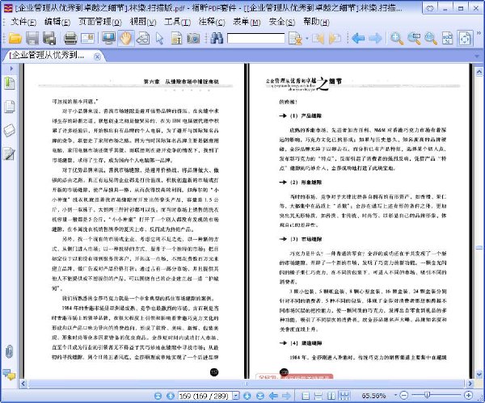Click the read mode glasses icon
Image resolution: width=485 pixels, height=403 pixels.
coord(142,39)
